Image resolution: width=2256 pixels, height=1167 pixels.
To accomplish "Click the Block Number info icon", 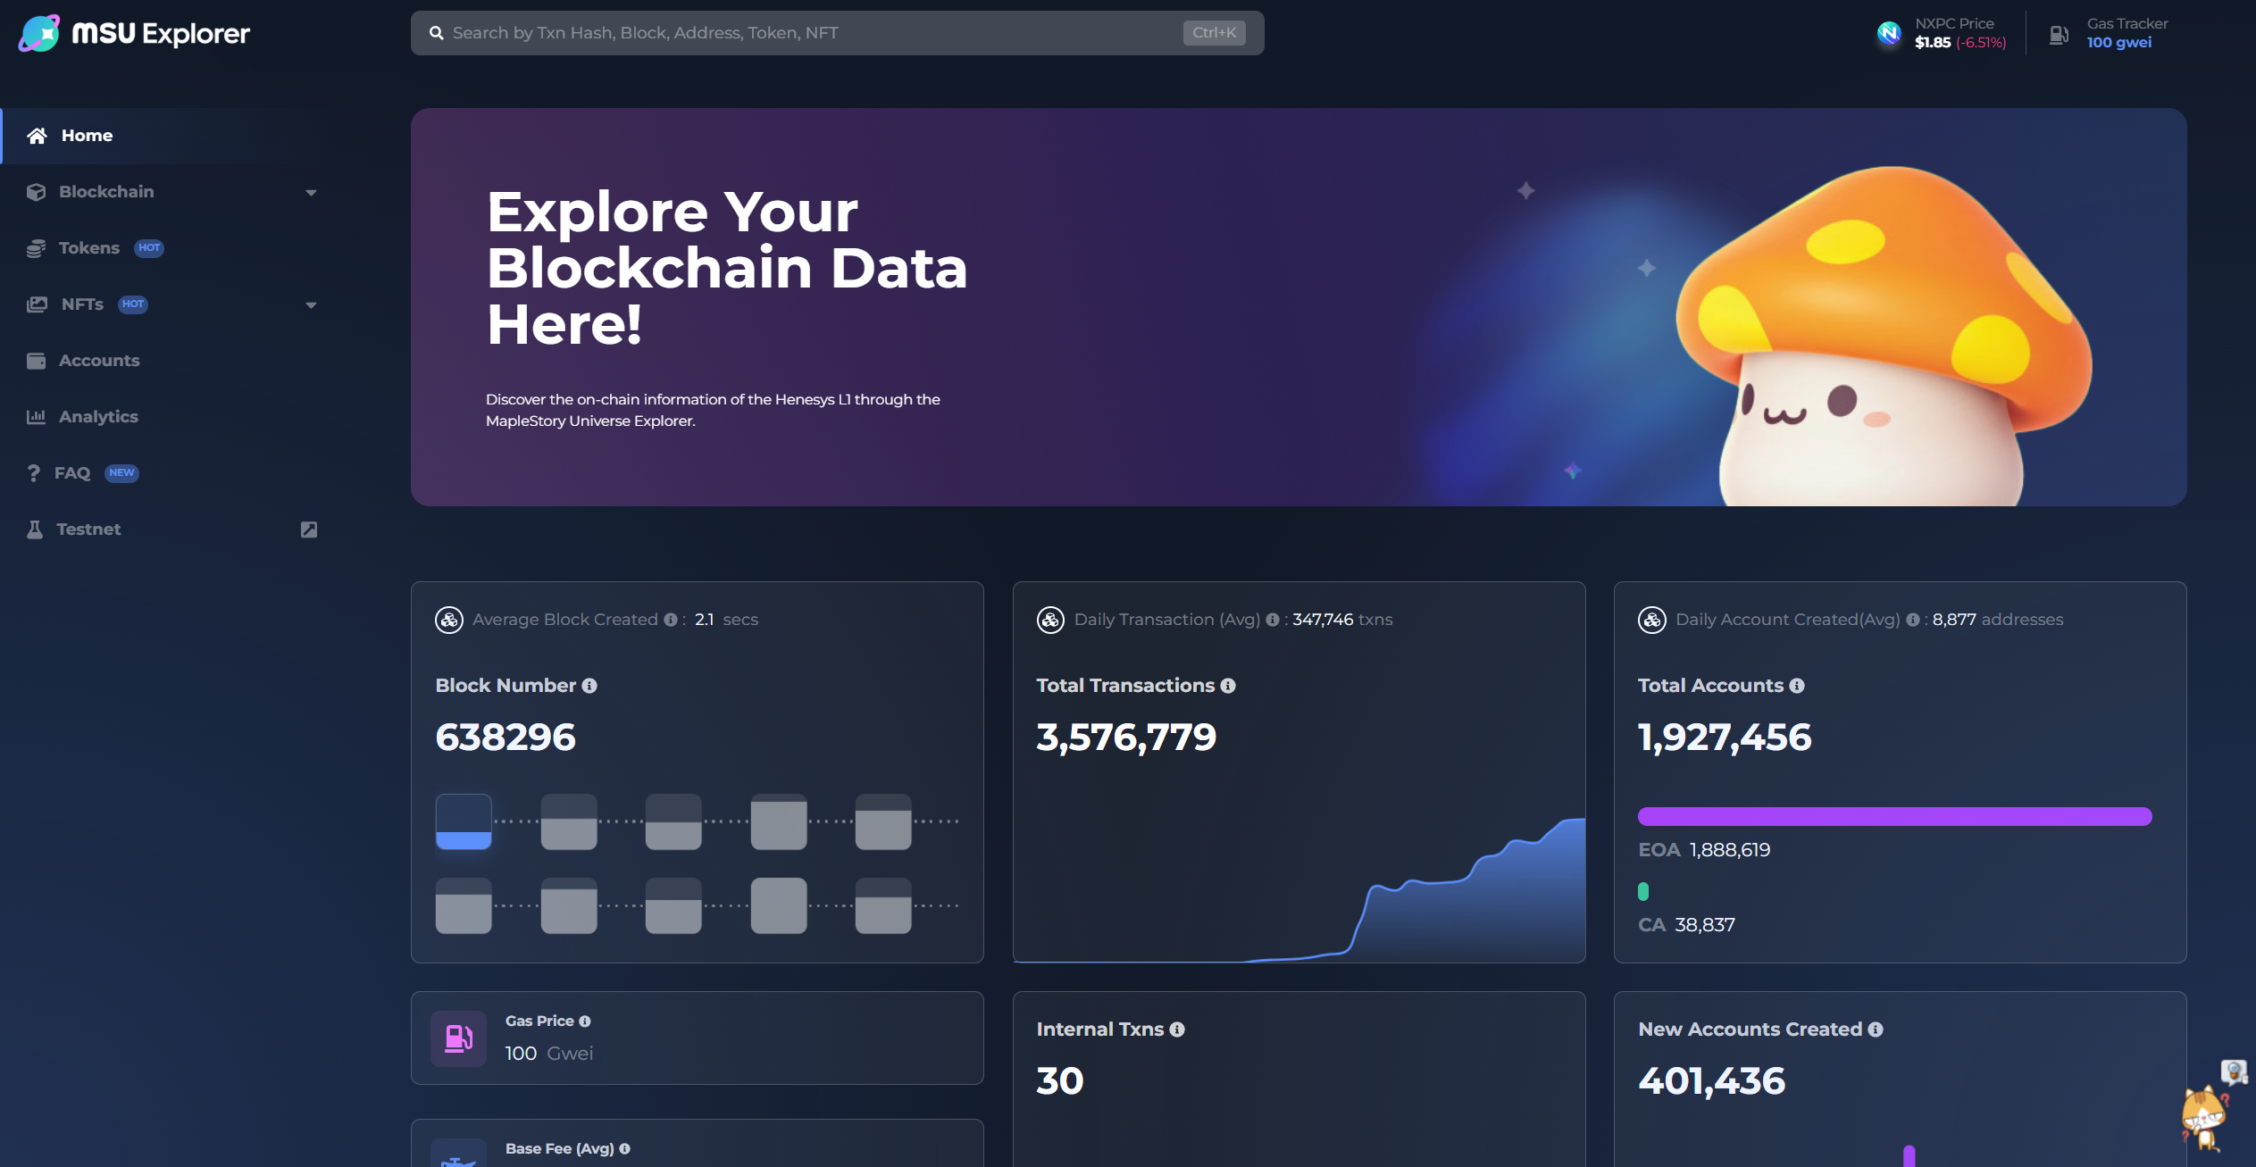I will coord(589,686).
